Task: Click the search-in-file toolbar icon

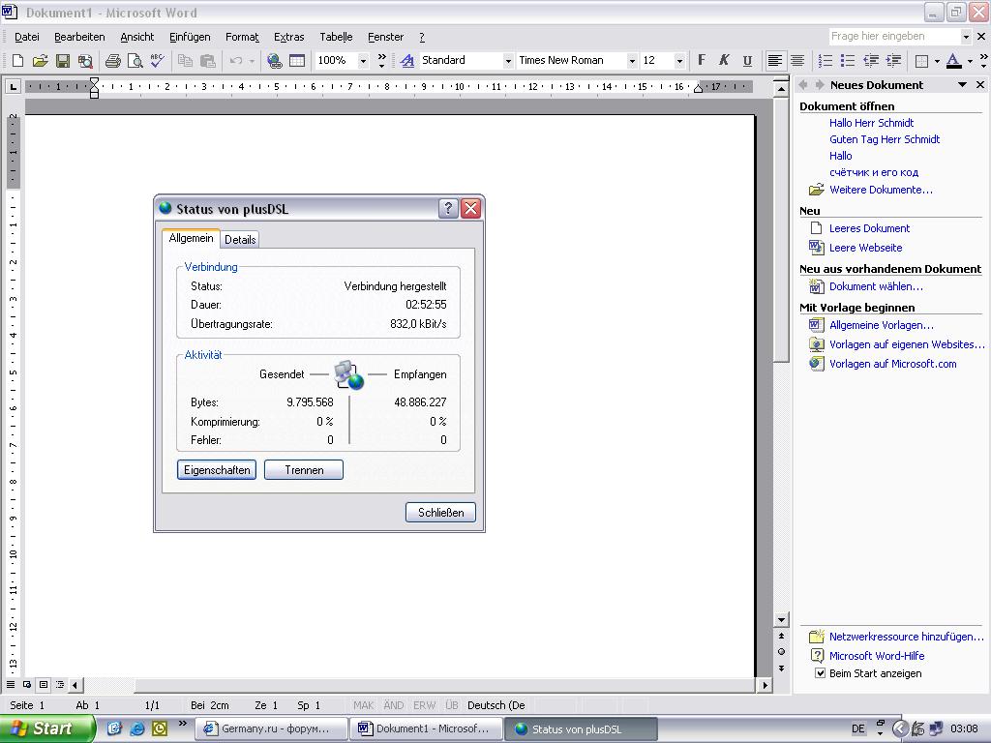Action: (85, 61)
